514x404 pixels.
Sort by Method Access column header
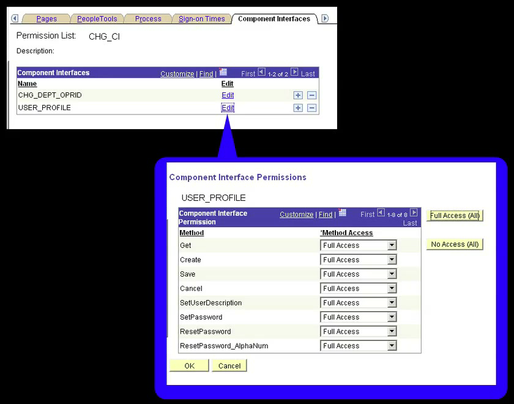(347, 233)
